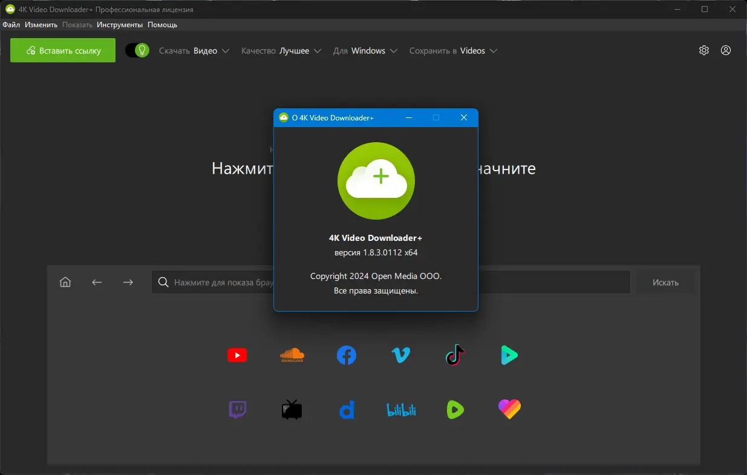Go to the browser home page

click(x=65, y=281)
